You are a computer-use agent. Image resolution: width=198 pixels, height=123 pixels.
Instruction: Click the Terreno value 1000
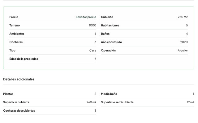[93, 25]
